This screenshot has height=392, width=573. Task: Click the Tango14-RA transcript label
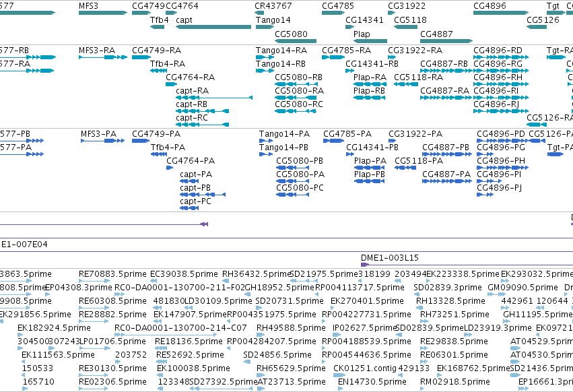(281, 50)
